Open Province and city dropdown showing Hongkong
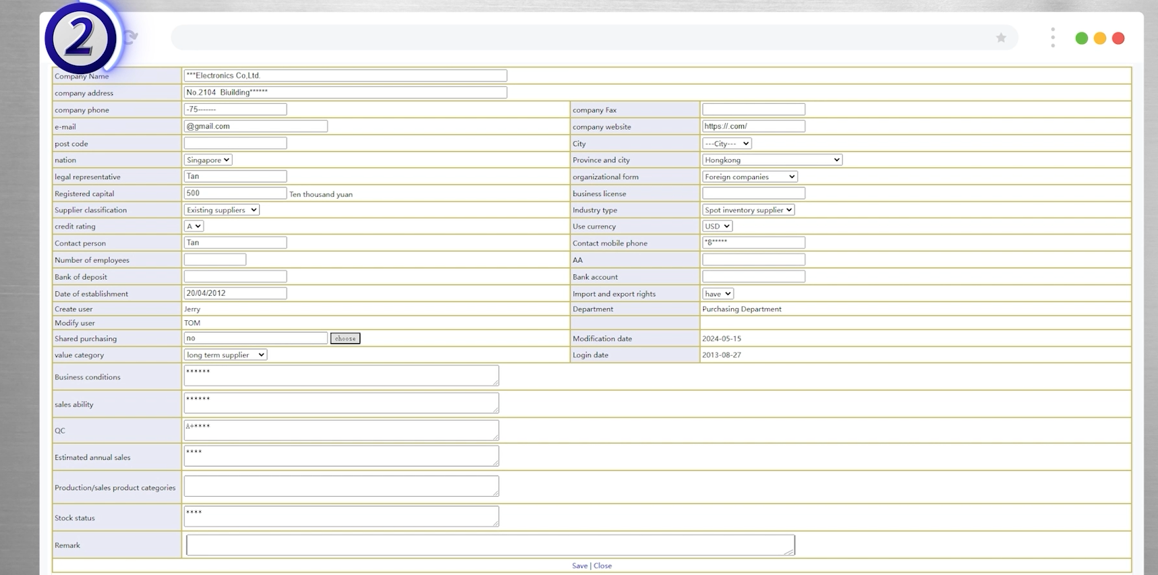 (x=772, y=160)
